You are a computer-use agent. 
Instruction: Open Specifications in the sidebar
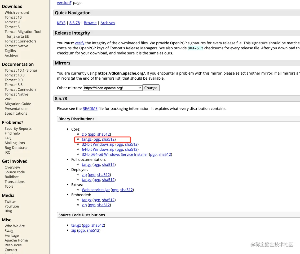click(x=16, y=113)
